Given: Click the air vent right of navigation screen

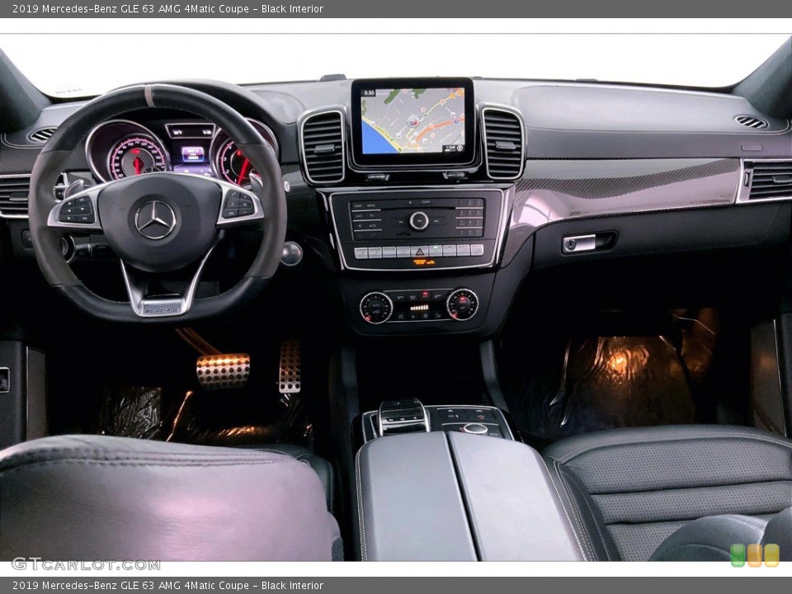Looking at the screenshot, I should pyautogui.click(x=502, y=144).
